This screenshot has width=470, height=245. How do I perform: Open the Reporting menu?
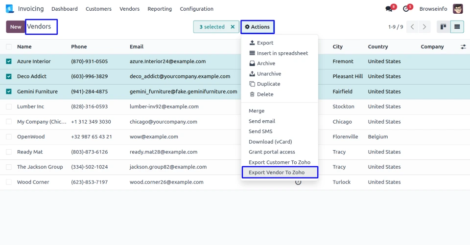pos(160,9)
